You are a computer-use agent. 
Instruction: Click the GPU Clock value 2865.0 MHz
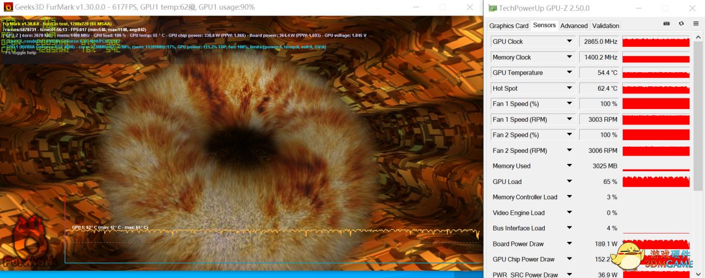pyautogui.click(x=599, y=42)
